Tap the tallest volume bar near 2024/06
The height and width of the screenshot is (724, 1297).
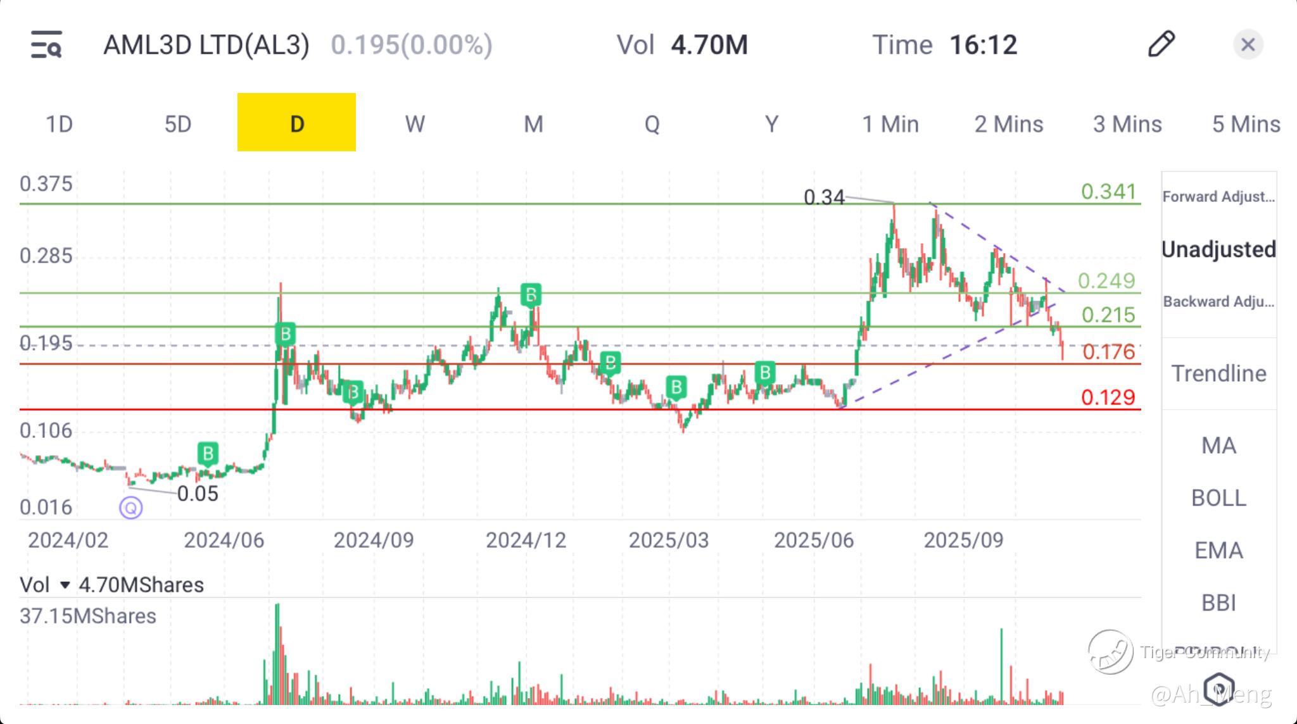point(277,652)
